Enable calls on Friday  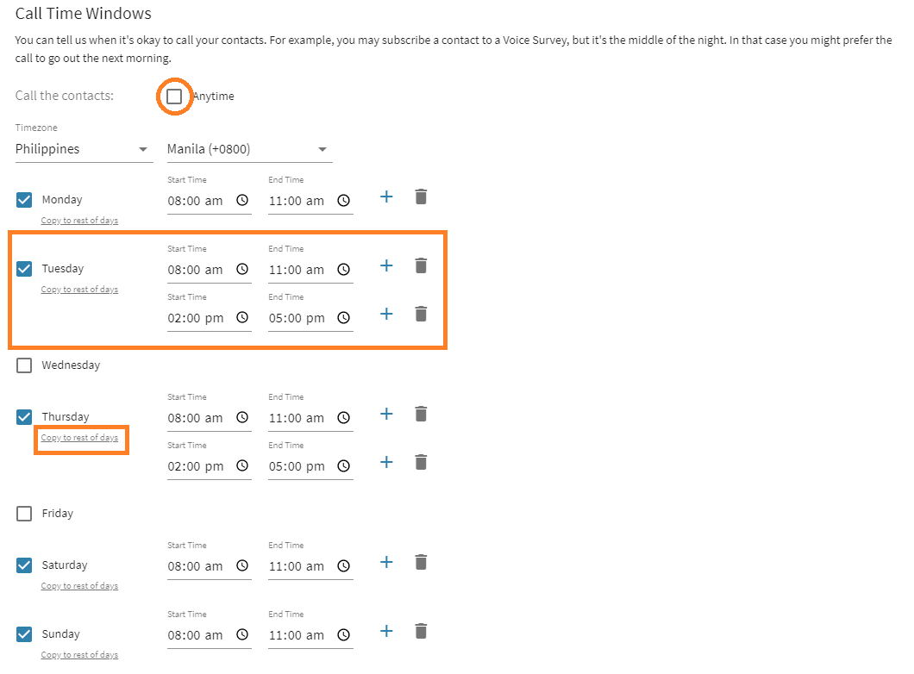[24, 514]
